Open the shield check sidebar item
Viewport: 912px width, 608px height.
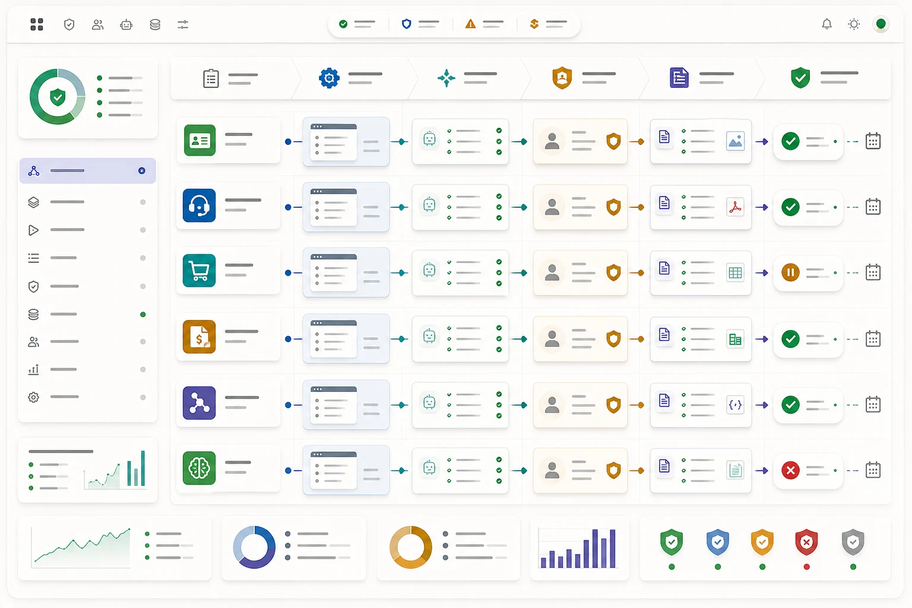click(x=88, y=286)
